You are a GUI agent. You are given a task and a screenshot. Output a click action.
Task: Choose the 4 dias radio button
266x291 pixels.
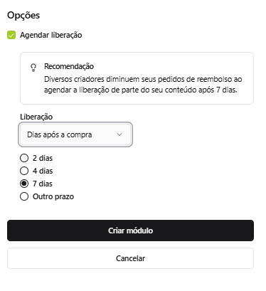[x=24, y=171]
